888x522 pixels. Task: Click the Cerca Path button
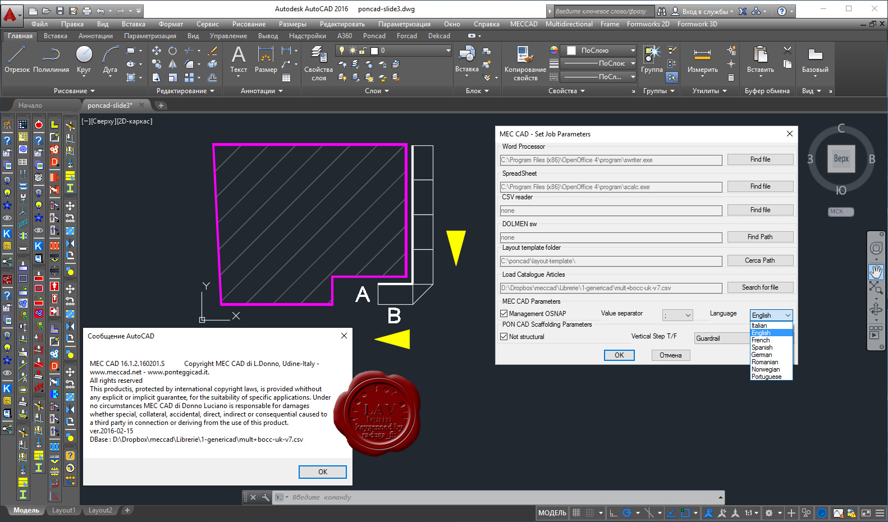click(760, 260)
